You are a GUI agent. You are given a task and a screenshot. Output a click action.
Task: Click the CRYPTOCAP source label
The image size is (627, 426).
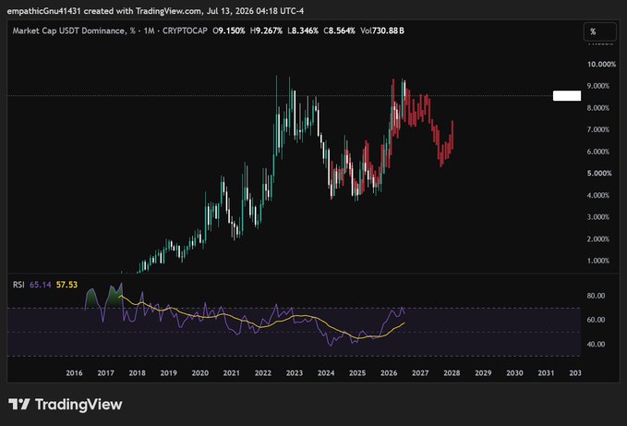tap(185, 30)
